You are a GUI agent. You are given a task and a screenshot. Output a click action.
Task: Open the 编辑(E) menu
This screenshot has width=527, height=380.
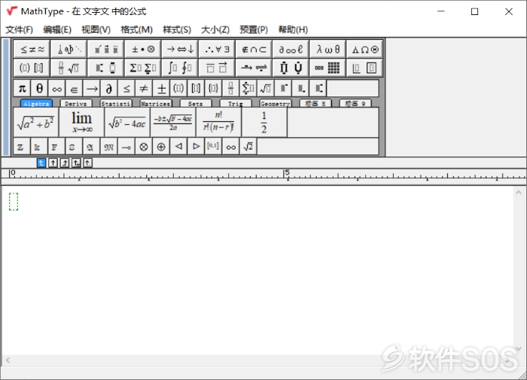[x=57, y=30]
